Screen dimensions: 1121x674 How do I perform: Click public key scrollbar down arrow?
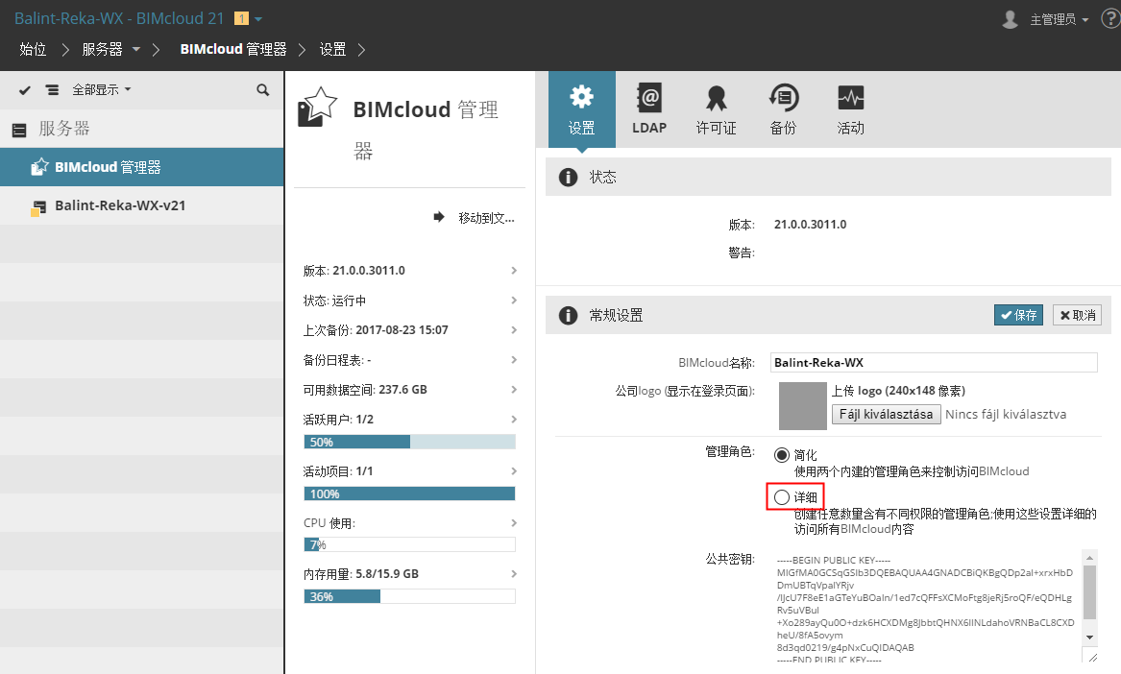click(x=1089, y=637)
